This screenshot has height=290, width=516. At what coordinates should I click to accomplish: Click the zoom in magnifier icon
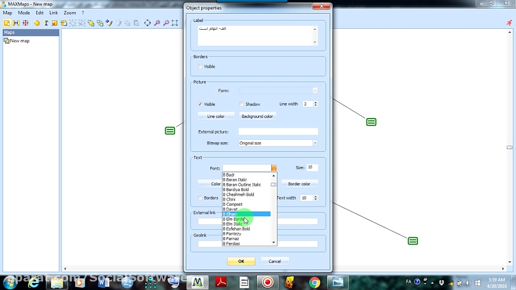pyautogui.click(x=157, y=23)
